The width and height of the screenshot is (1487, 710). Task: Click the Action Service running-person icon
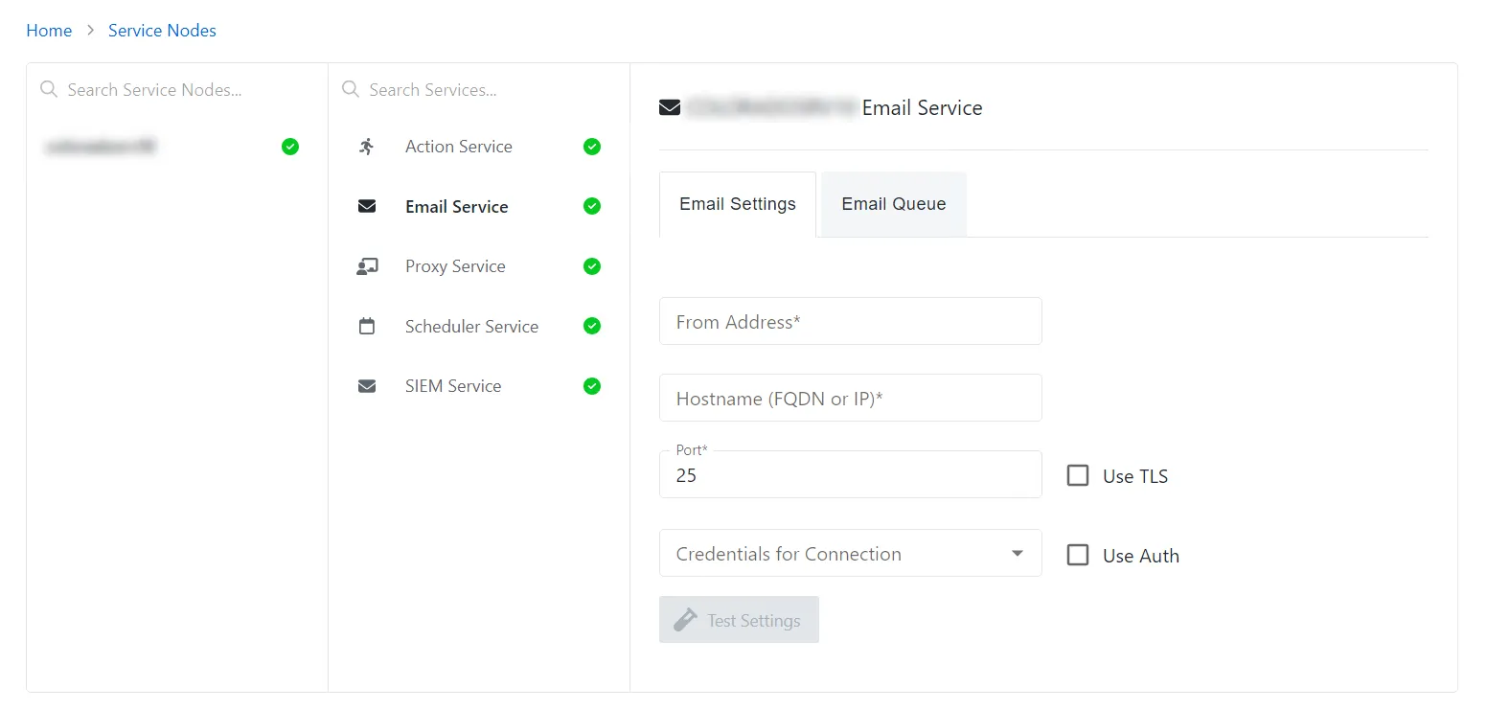(366, 147)
